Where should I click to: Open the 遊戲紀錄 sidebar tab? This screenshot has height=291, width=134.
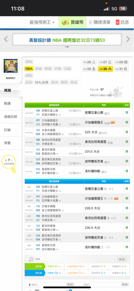click(11, 117)
